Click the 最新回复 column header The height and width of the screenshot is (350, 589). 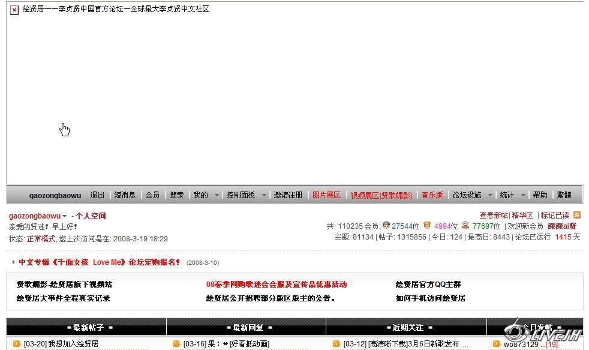click(246, 327)
